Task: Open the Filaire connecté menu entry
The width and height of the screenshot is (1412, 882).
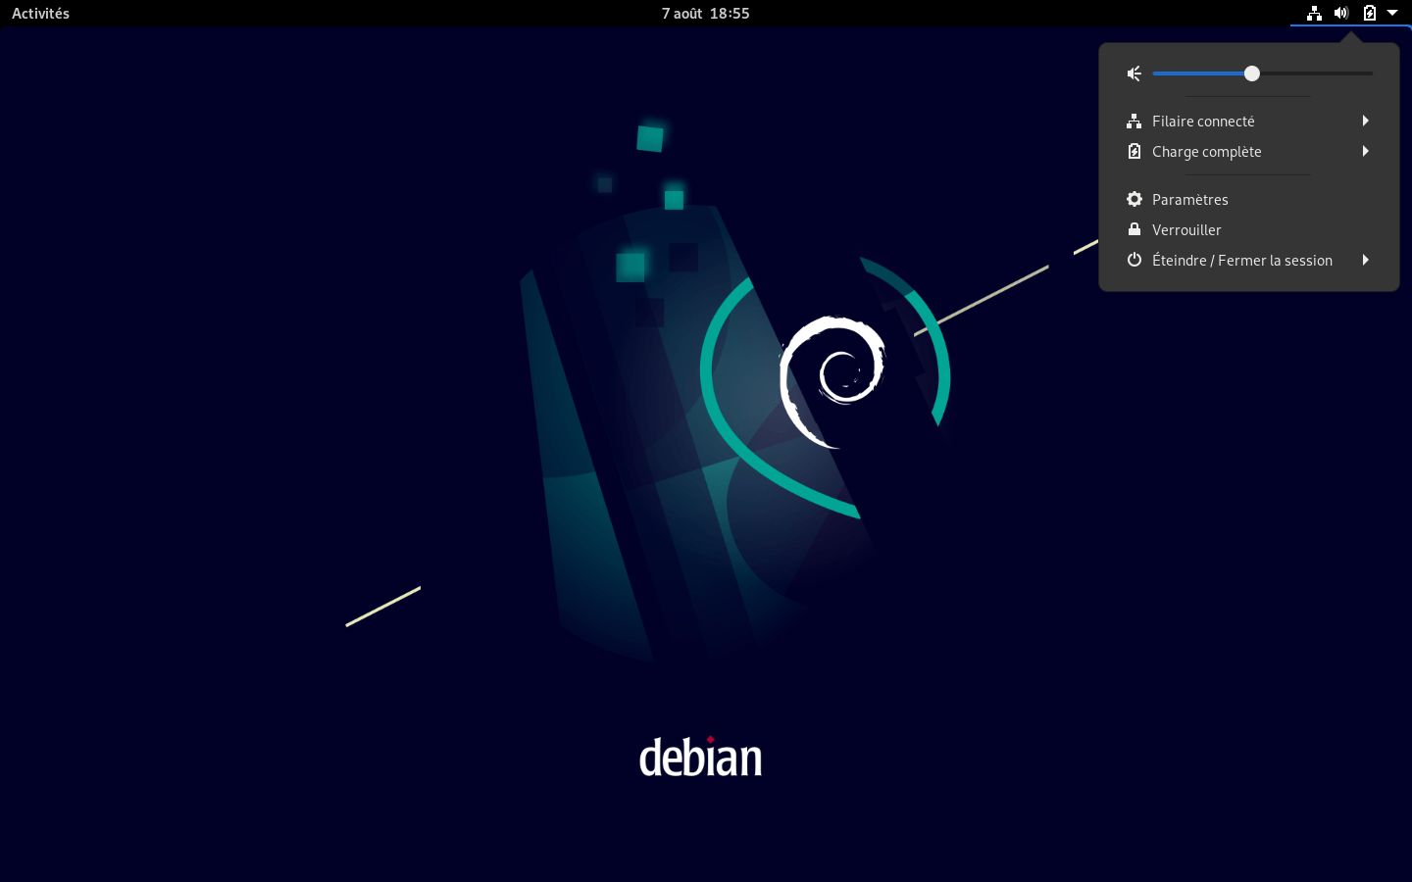Action: (1249, 121)
